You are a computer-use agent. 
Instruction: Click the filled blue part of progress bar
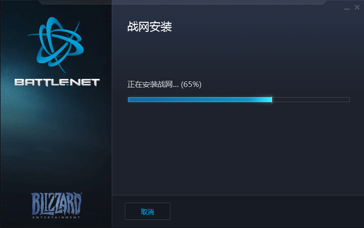click(200, 100)
